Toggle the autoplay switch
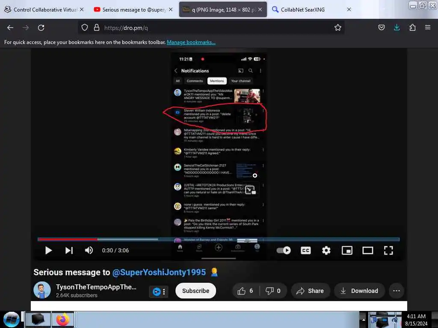438x328 pixels. 283,250
